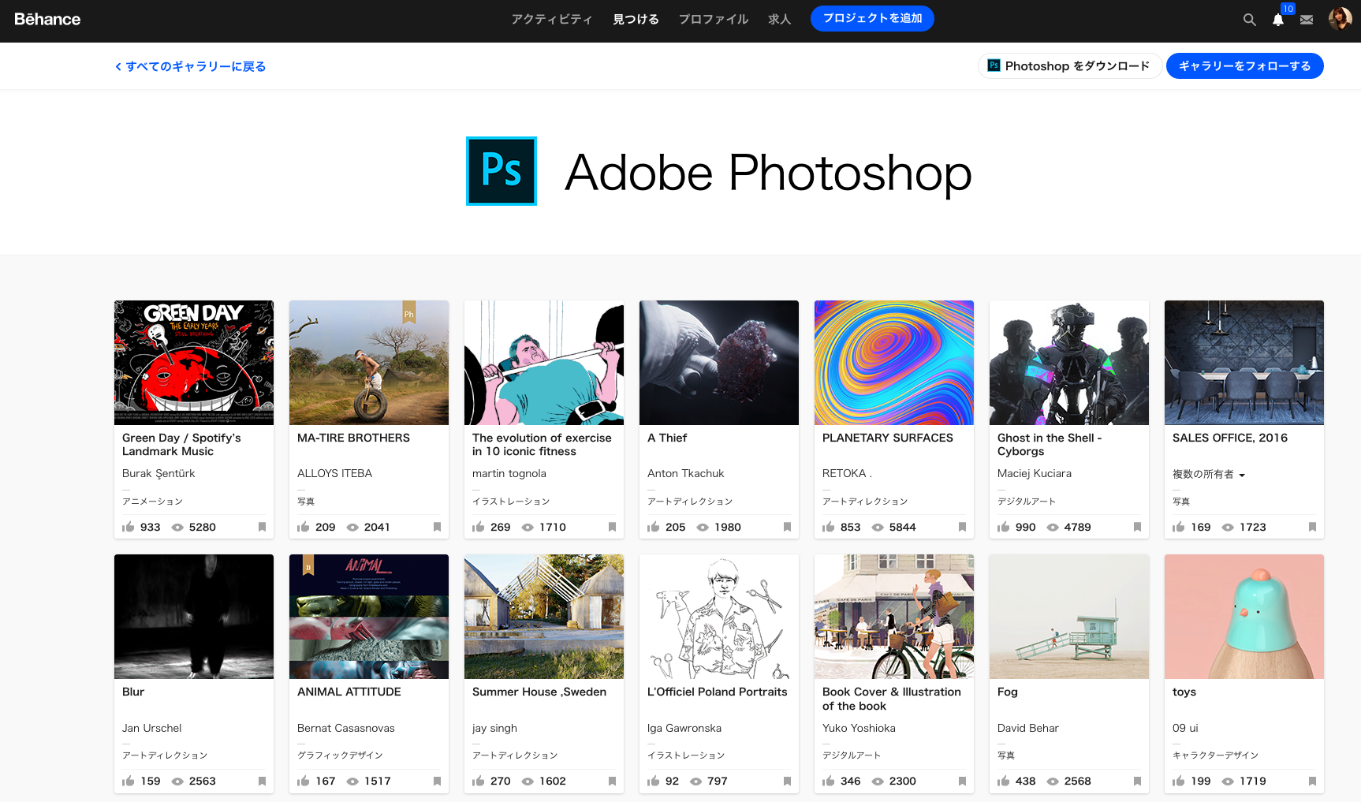Click アニメーション category under Green Day
Screen dimensions: 1361x802
pos(152,502)
